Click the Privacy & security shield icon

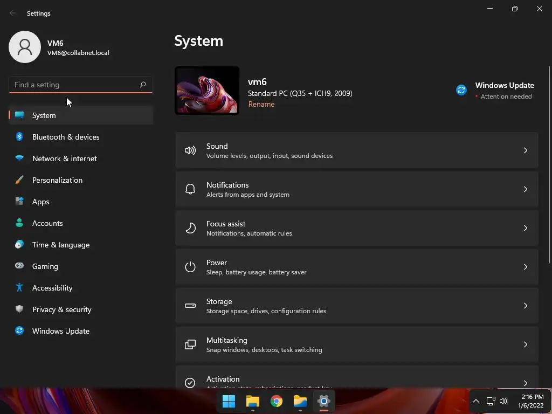[x=19, y=309]
